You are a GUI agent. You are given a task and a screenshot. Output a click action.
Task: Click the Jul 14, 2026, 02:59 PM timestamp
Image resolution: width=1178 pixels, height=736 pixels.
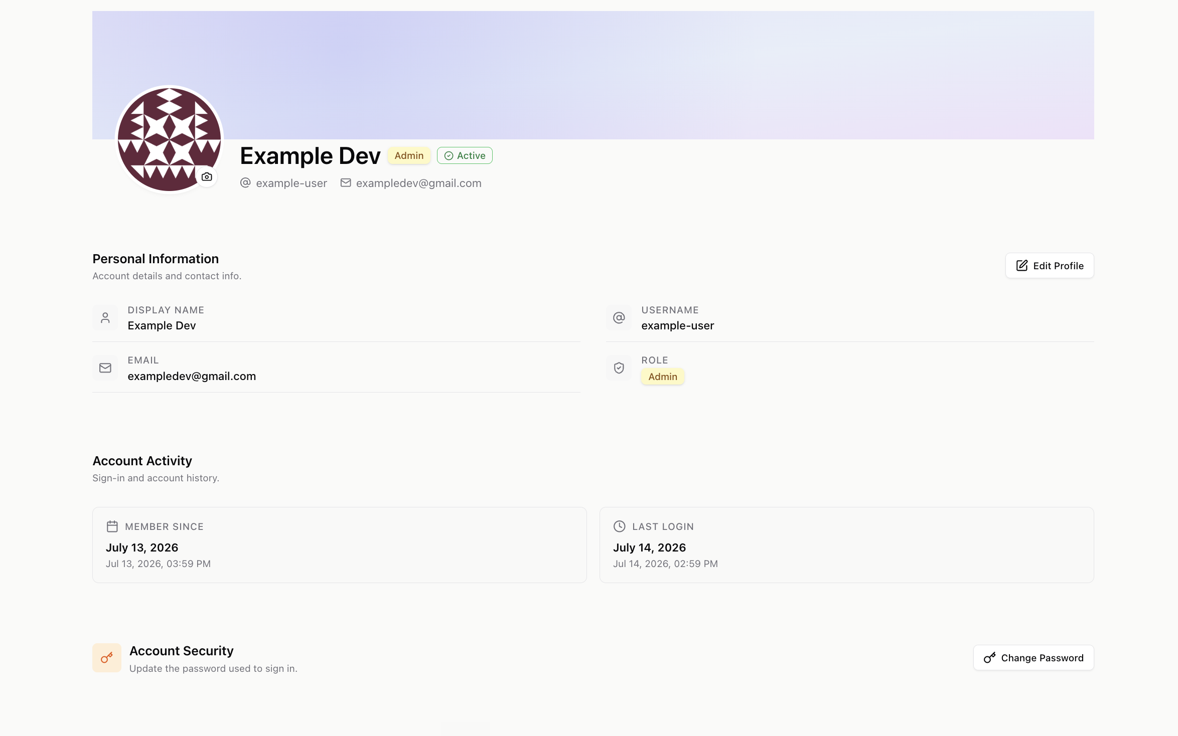pos(665,564)
